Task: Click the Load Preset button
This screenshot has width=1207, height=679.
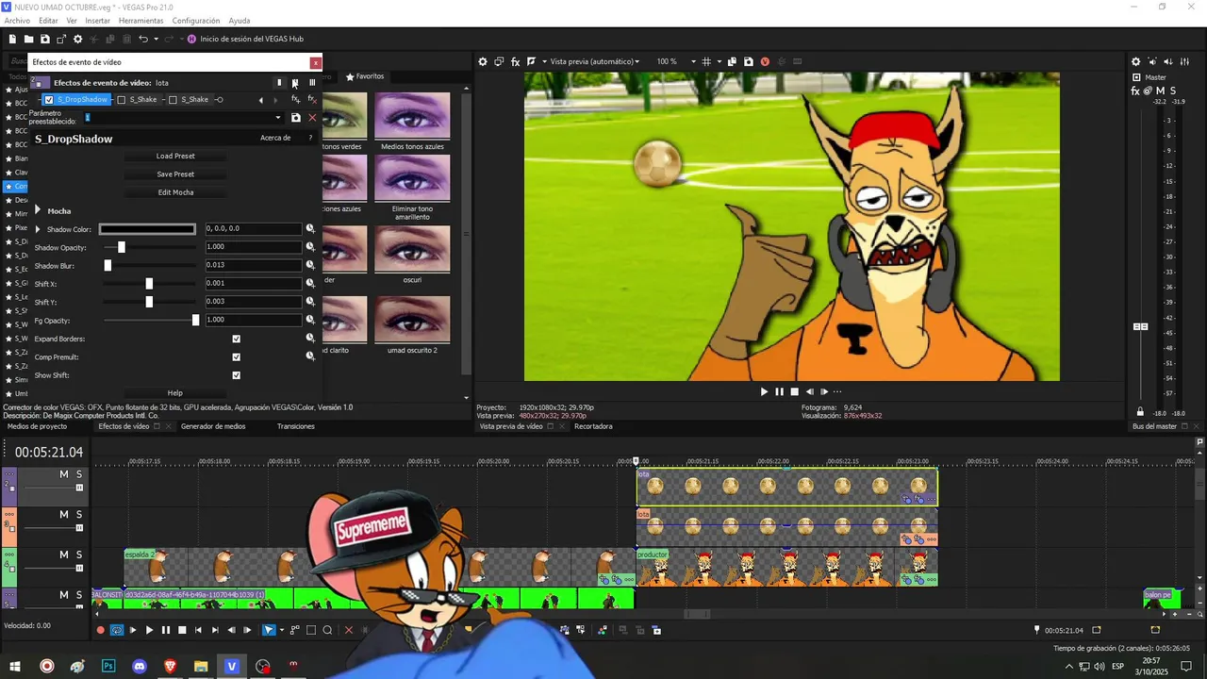Action: pos(175,156)
